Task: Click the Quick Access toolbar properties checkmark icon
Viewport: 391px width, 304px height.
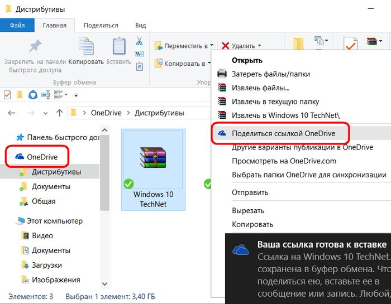Action: point(7,95)
